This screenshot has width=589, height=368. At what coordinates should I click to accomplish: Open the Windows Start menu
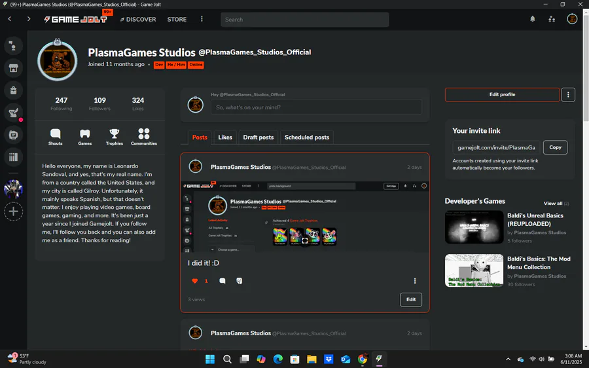(210, 359)
